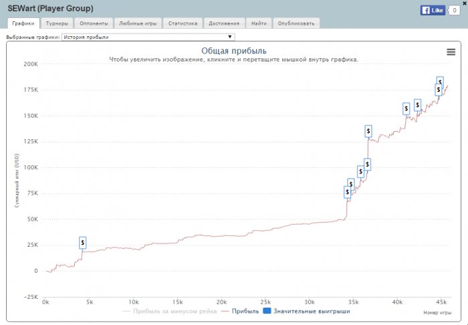The image size is (468, 325).
Task: Close the player profile popup
Action: point(465,3)
